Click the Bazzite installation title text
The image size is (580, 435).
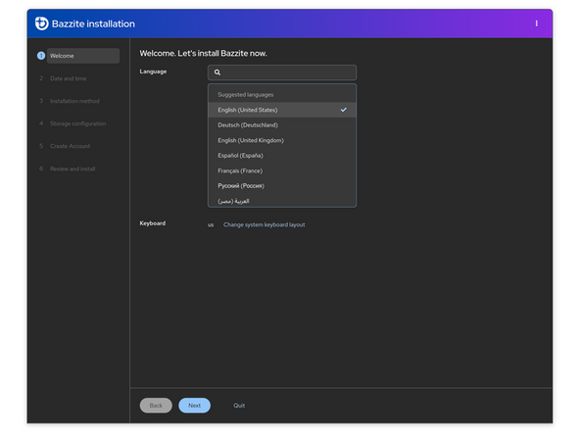93,24
